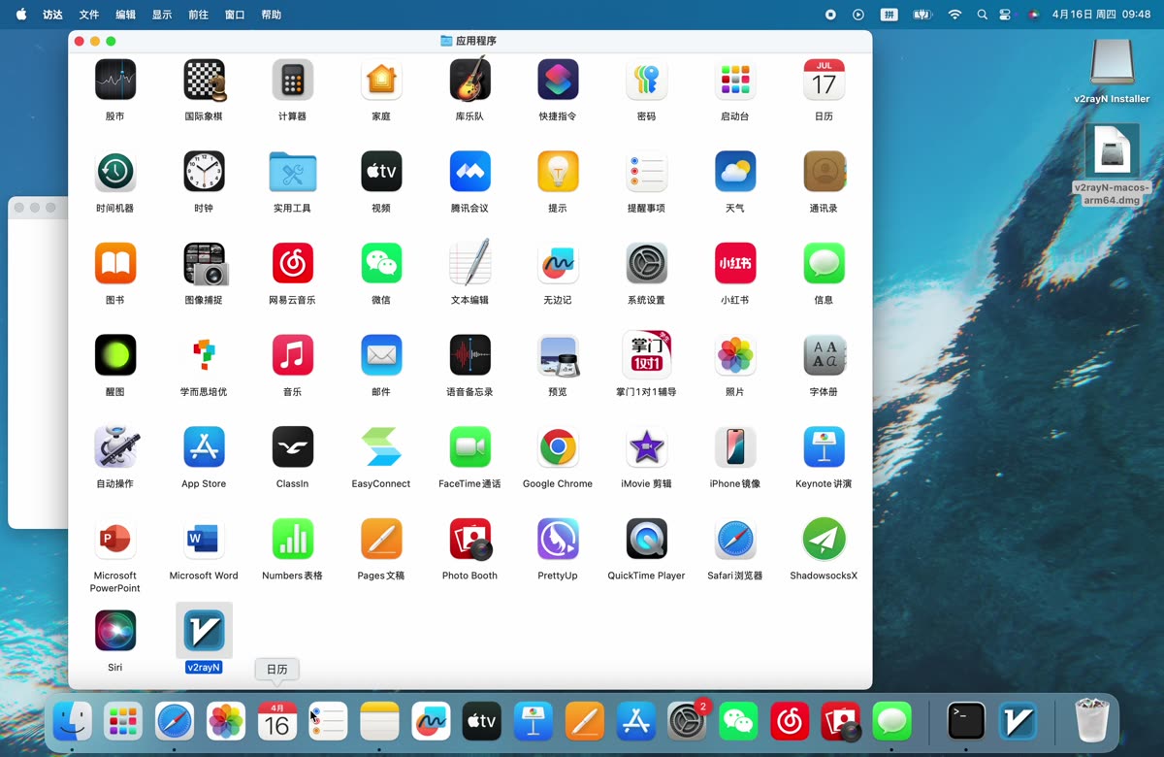Open Microsoft PowerPoint icon
1164x757 pixels.
pyautogui.click(x=115, y=539)
